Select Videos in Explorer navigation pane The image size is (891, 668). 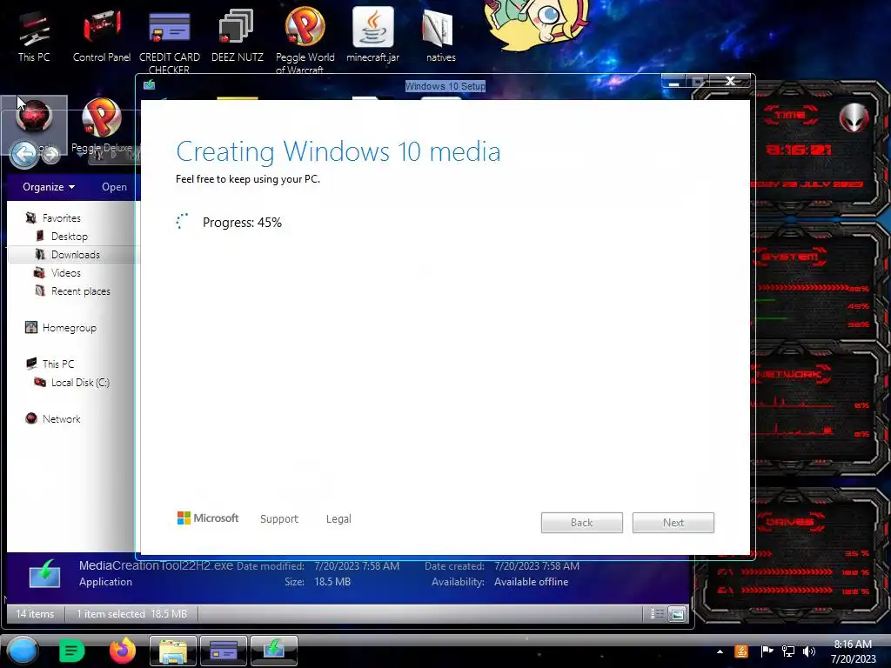click(x=65, y=272)
